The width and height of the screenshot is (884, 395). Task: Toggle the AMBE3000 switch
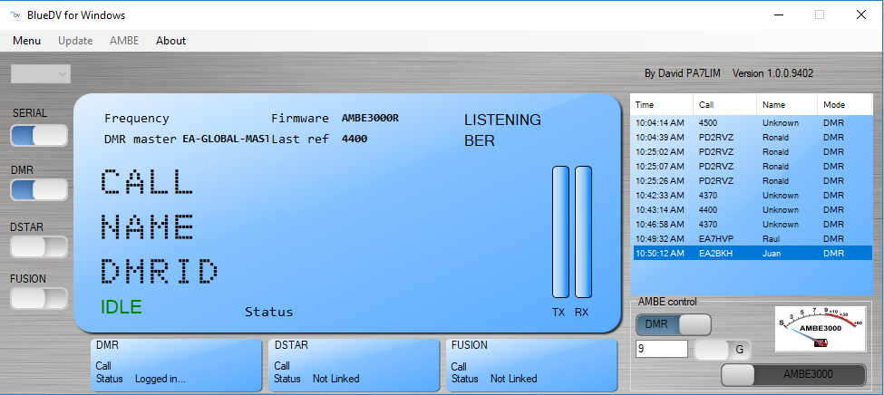pos(792,374)
